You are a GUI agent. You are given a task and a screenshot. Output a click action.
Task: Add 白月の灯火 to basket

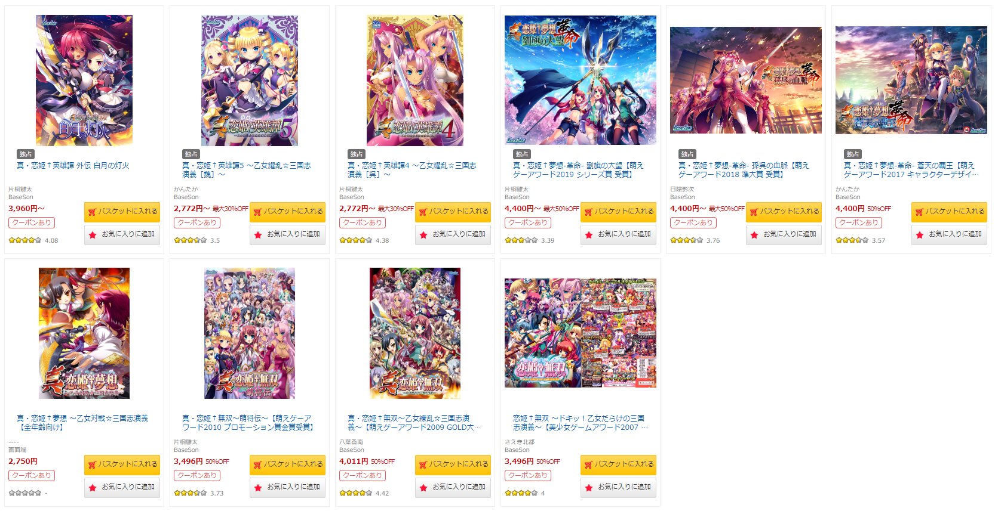(x=122, y=212)
